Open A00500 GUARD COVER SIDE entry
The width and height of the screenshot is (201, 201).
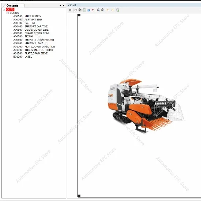pyautogui.click(x=31, y=30)
